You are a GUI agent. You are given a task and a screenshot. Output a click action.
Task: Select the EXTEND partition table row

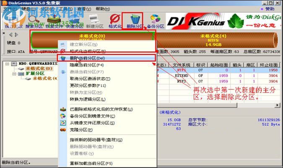click(x=218, y=76)
